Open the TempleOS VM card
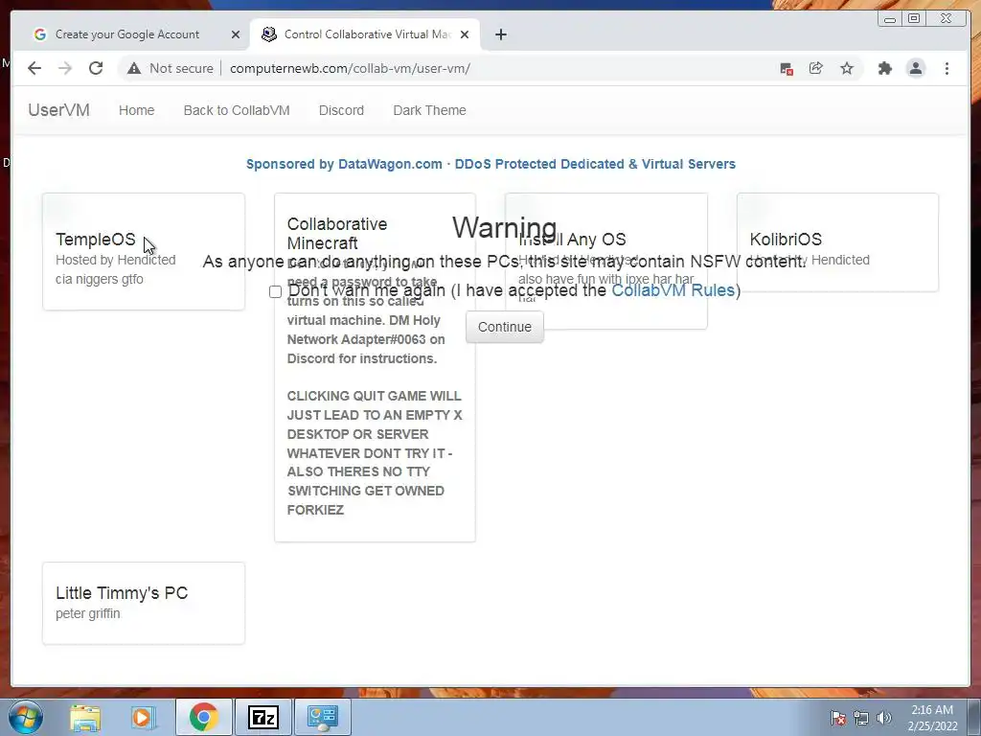Viewport: 981px width, 736px height. pyautogui.click(x=144, y=252)
